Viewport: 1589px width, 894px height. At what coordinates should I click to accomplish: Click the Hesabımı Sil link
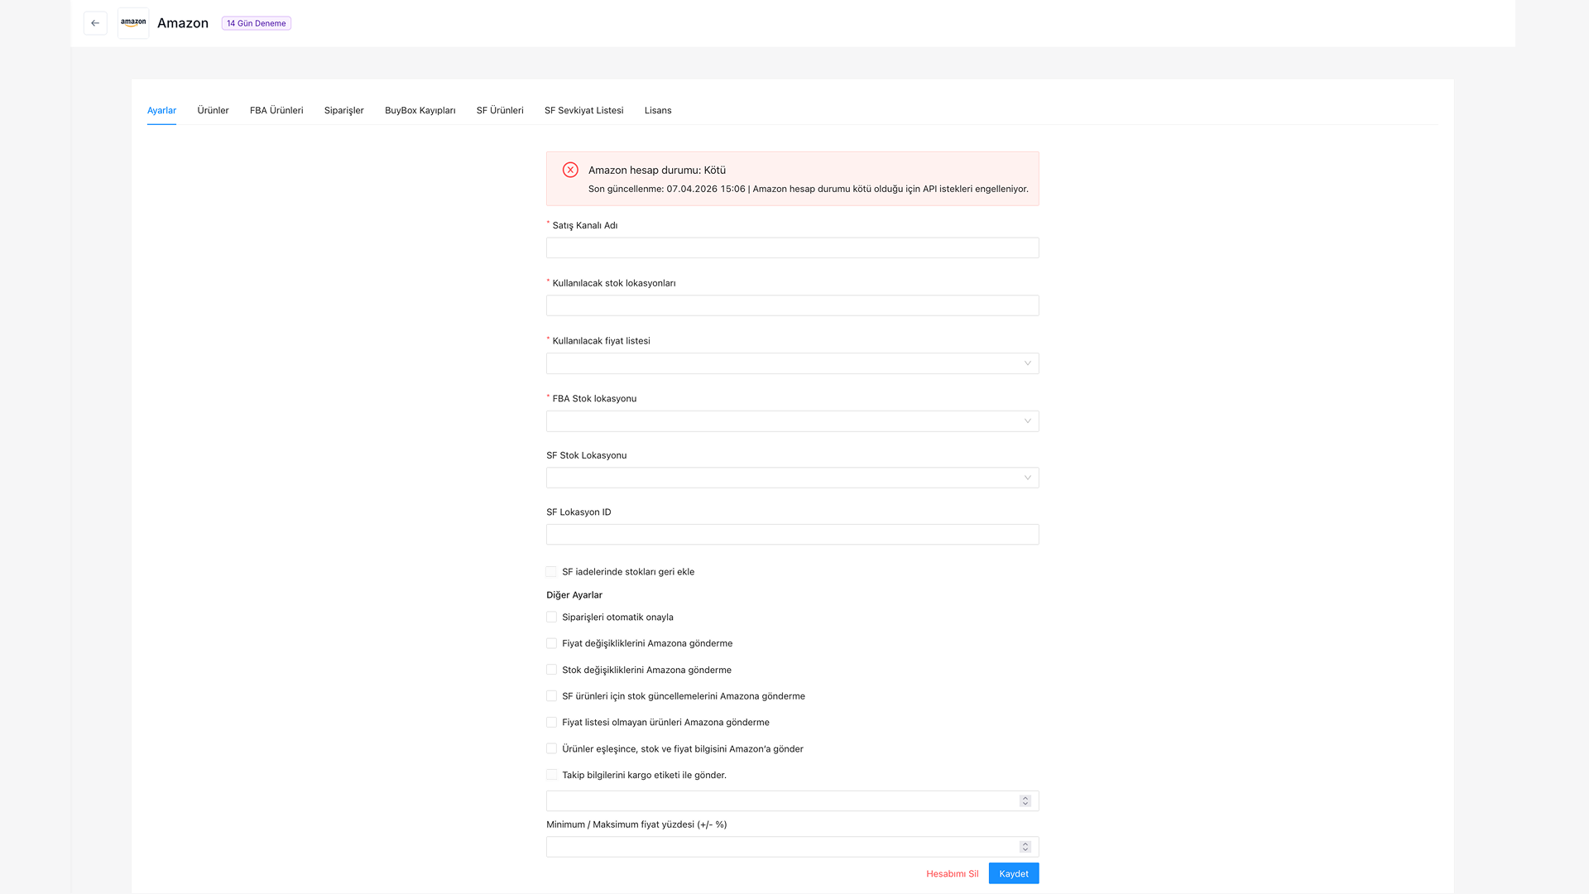[x=952, y=873]
